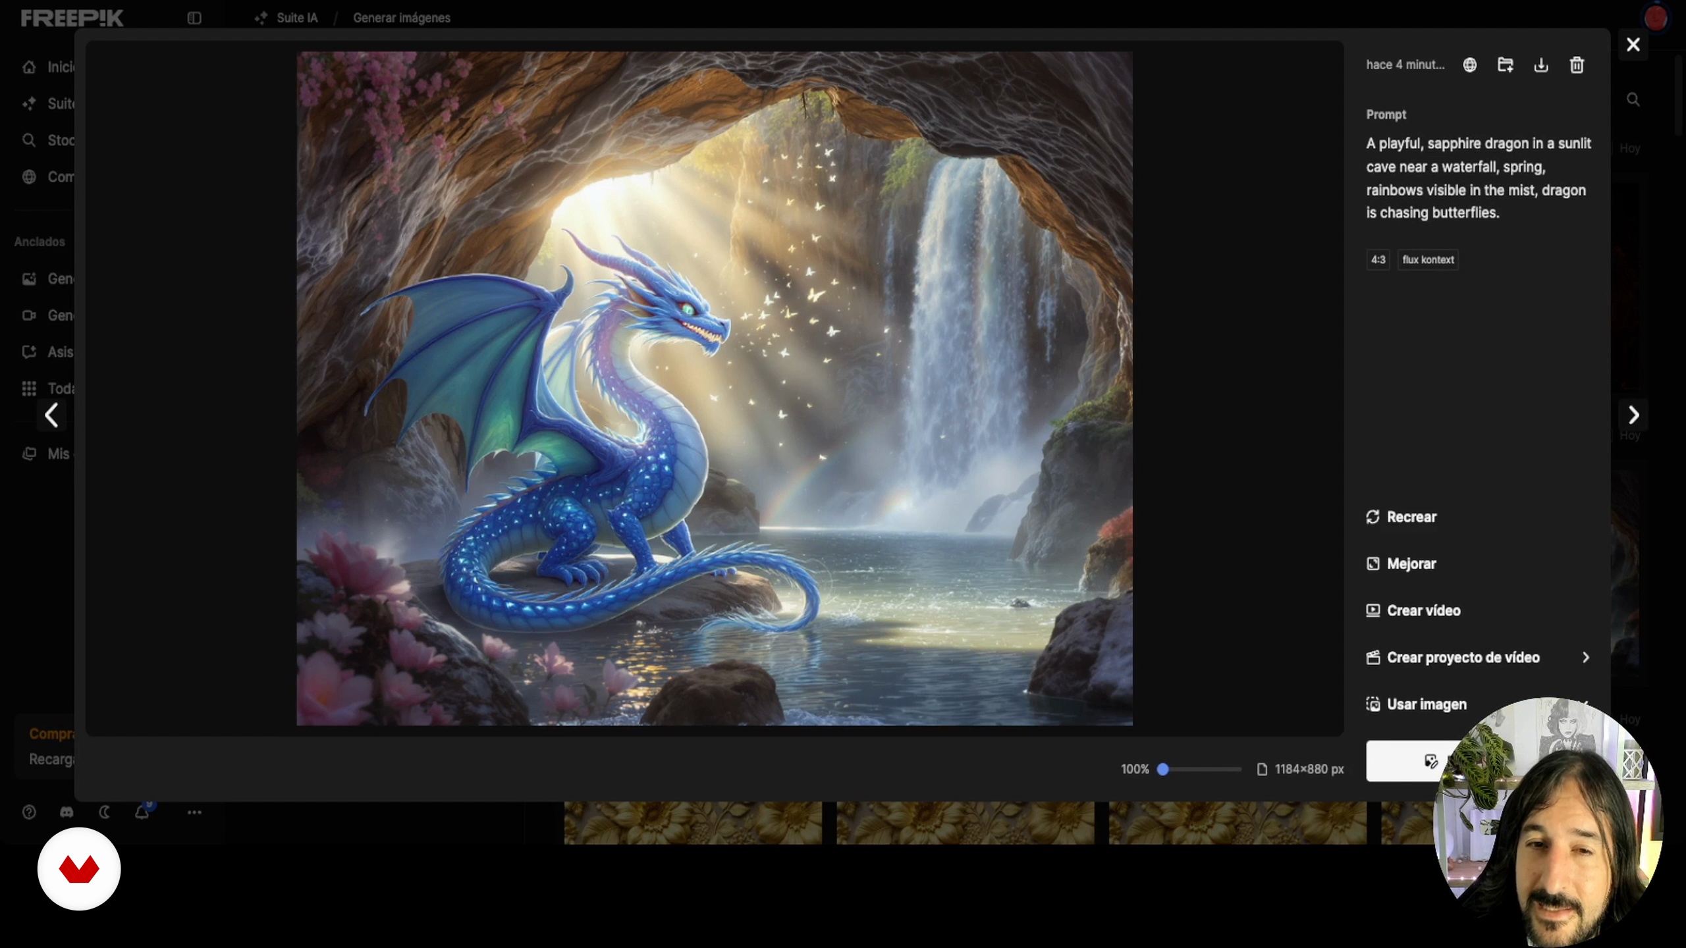
Task: Expand Crear proyecto de vídeo submenu
Action: [x=1585, y=657]
